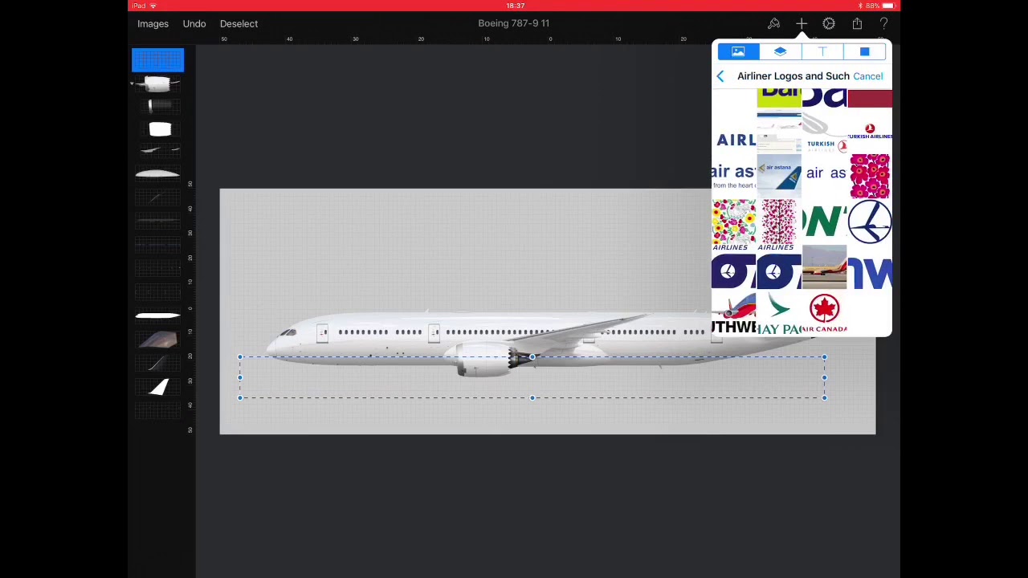Click the bottom-right selection corner handle

click(x=824, y=397)
